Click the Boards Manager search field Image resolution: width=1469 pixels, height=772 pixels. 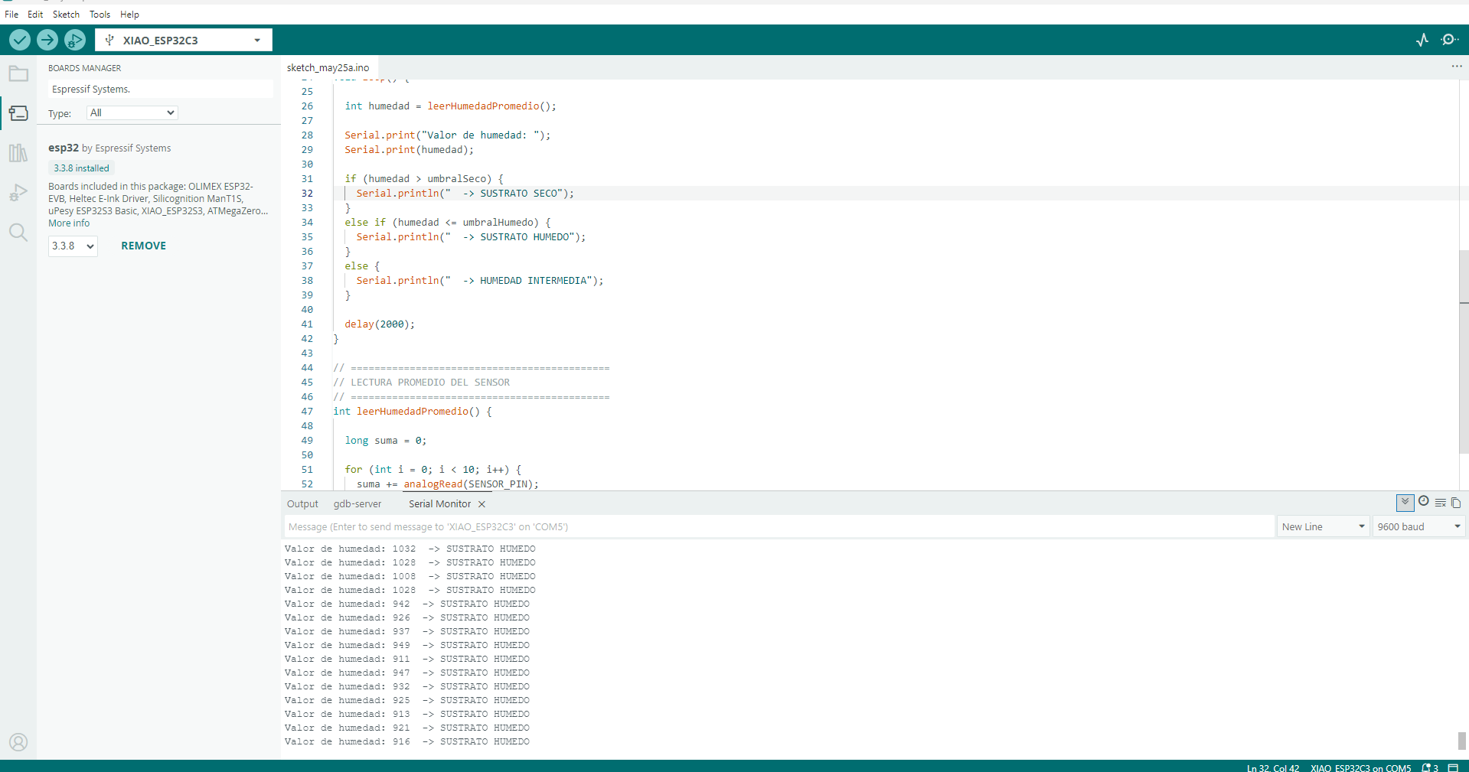[159, 90]
